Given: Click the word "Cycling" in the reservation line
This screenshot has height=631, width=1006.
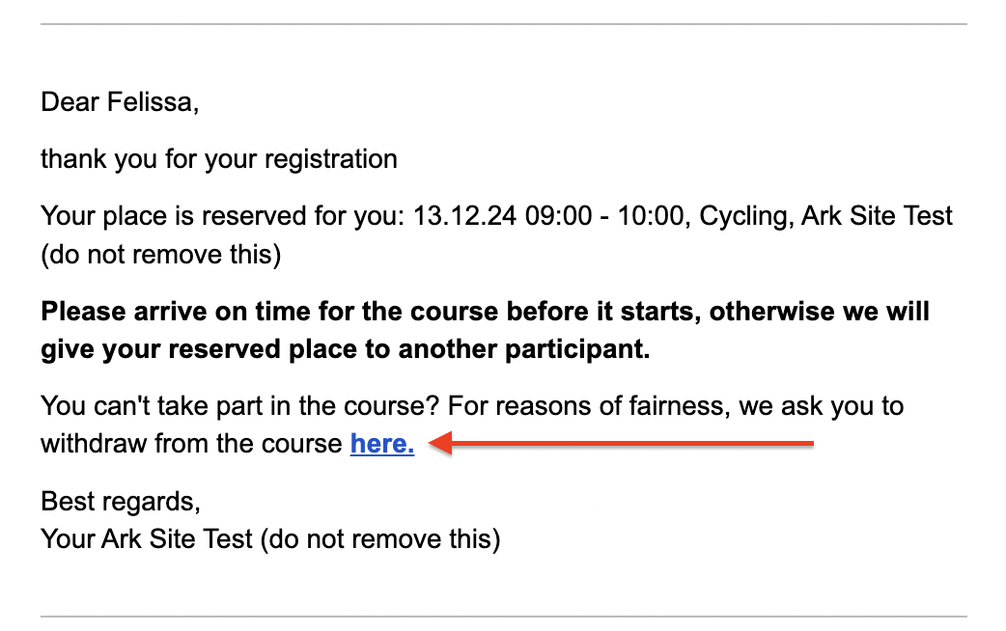Looking at the screenshot, I should tap(743, 217).
